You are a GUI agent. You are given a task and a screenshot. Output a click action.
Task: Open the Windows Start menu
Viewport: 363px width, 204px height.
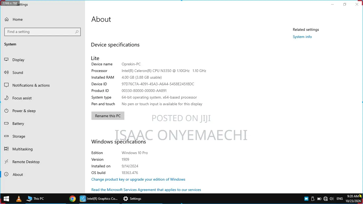[6, 199]
